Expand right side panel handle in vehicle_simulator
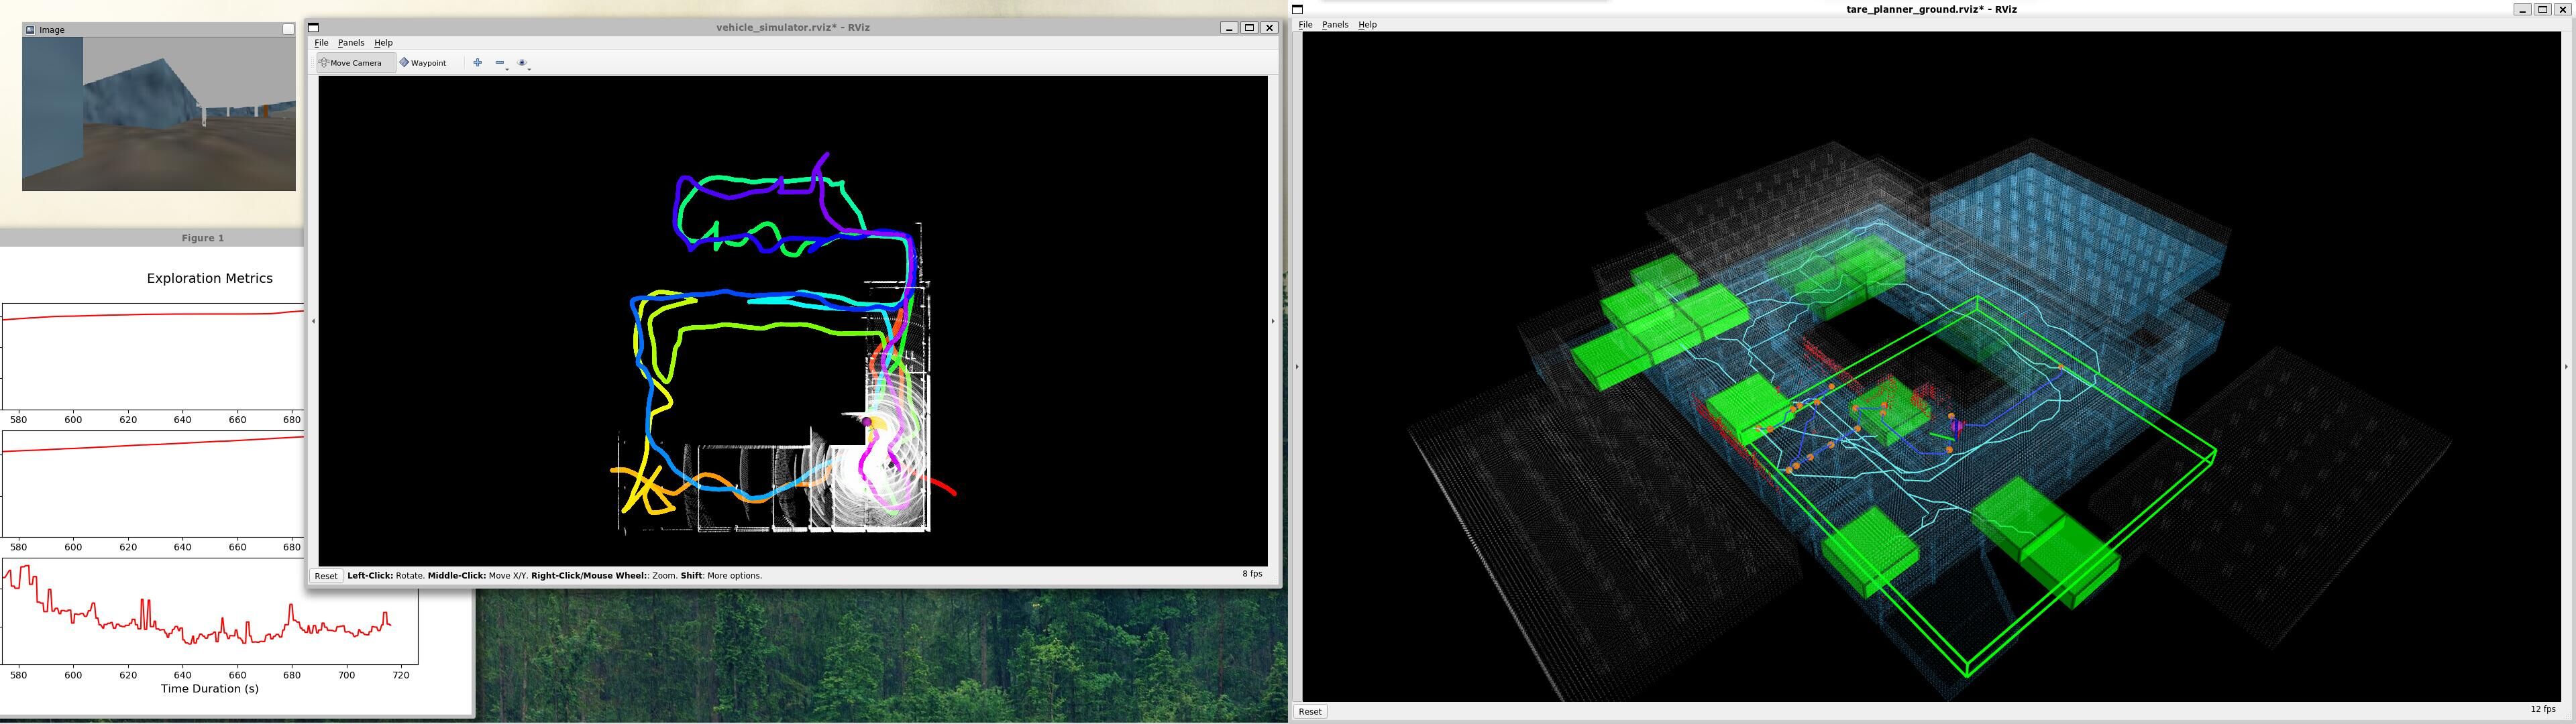2576x724 pixels. (x=1272, y=321)
